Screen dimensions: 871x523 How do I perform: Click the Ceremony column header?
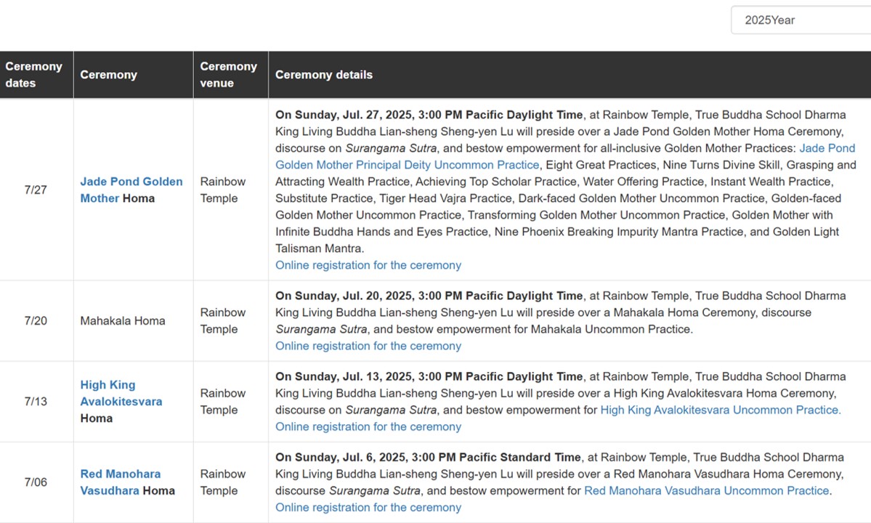click(134, 75)
